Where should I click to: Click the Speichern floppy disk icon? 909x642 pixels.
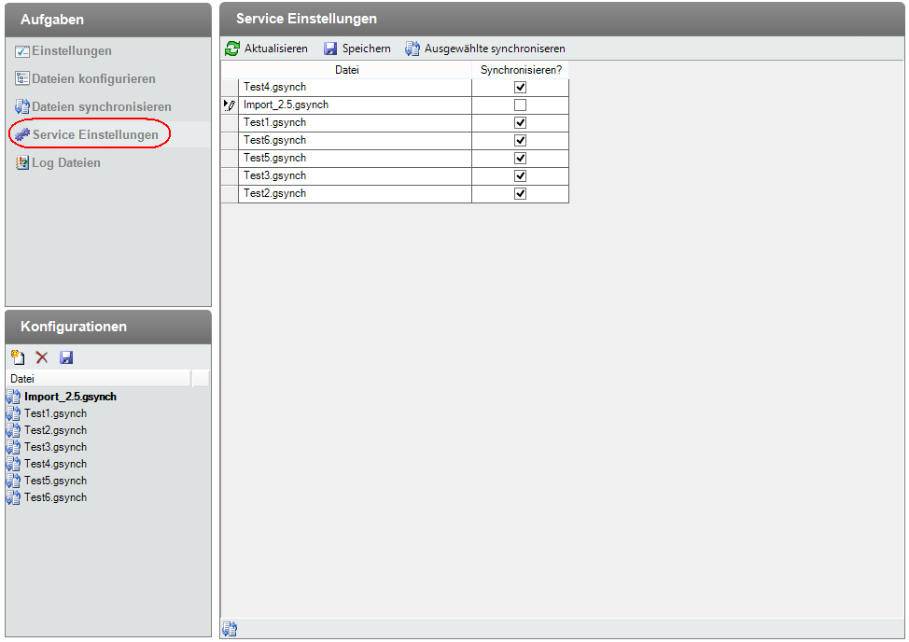tap(330, 49)
